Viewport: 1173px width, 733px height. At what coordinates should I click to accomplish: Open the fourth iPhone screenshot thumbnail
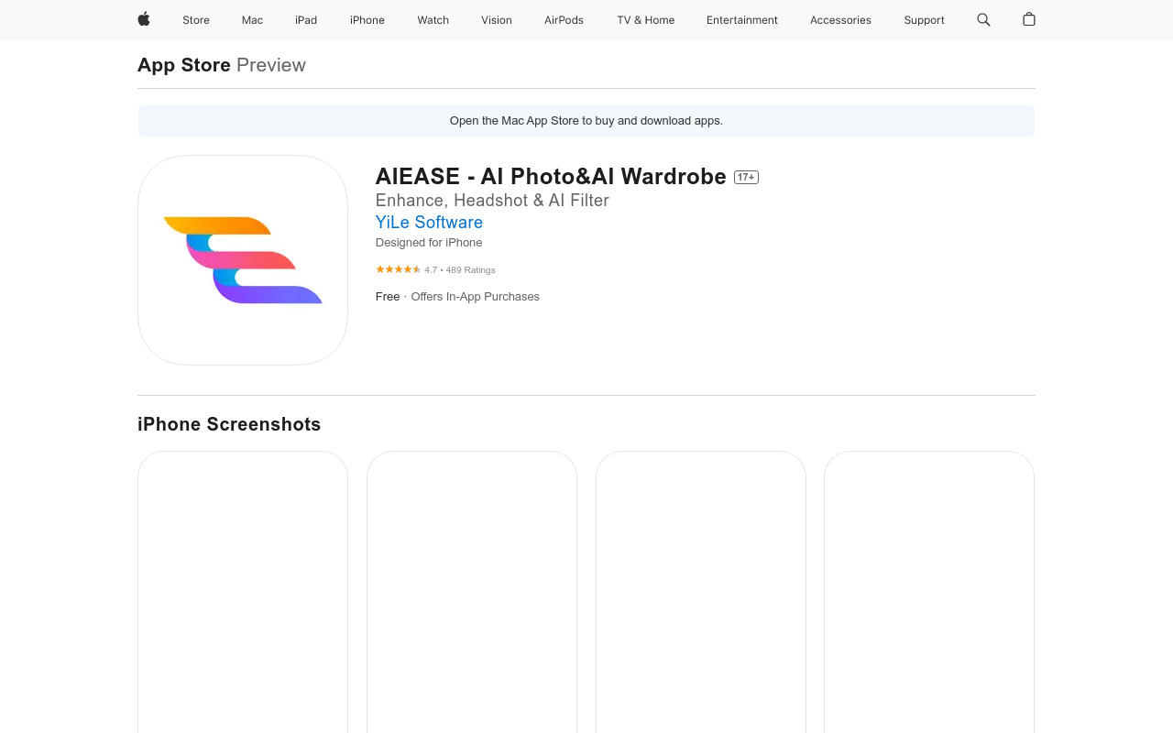tap(929, 592)
